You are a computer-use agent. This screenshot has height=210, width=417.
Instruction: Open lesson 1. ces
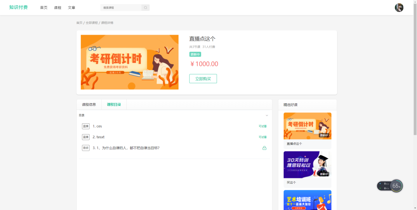(x=97, y=126)
